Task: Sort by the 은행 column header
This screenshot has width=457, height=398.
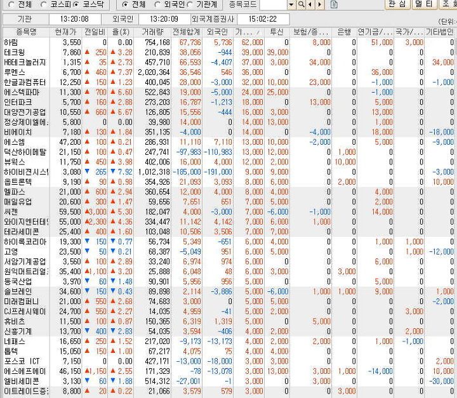Action: click(344, 32)
